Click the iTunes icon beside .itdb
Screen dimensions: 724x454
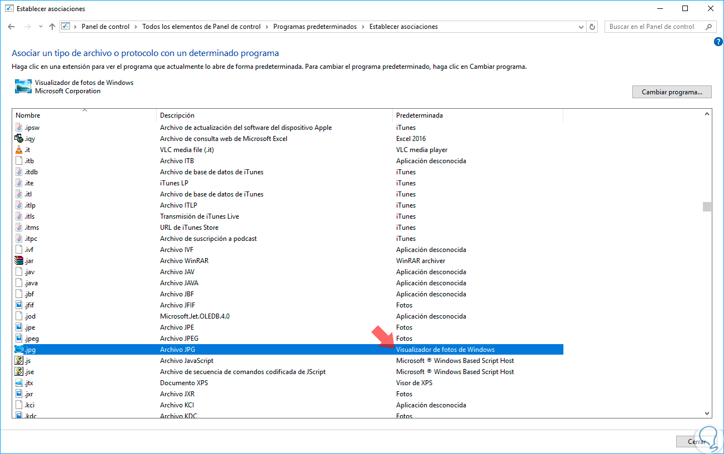pos(19,172)
